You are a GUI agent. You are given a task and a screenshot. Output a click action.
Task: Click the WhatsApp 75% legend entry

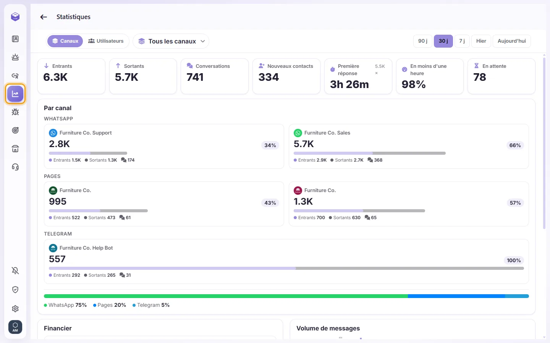coord(65,305)
